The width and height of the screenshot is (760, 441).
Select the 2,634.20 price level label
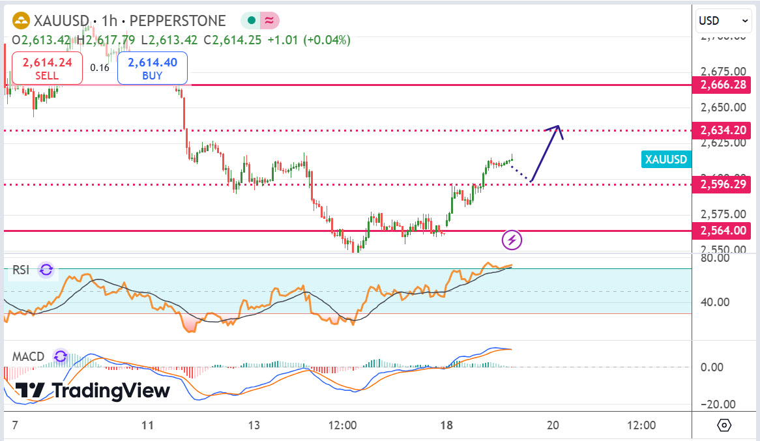(722, 130)
